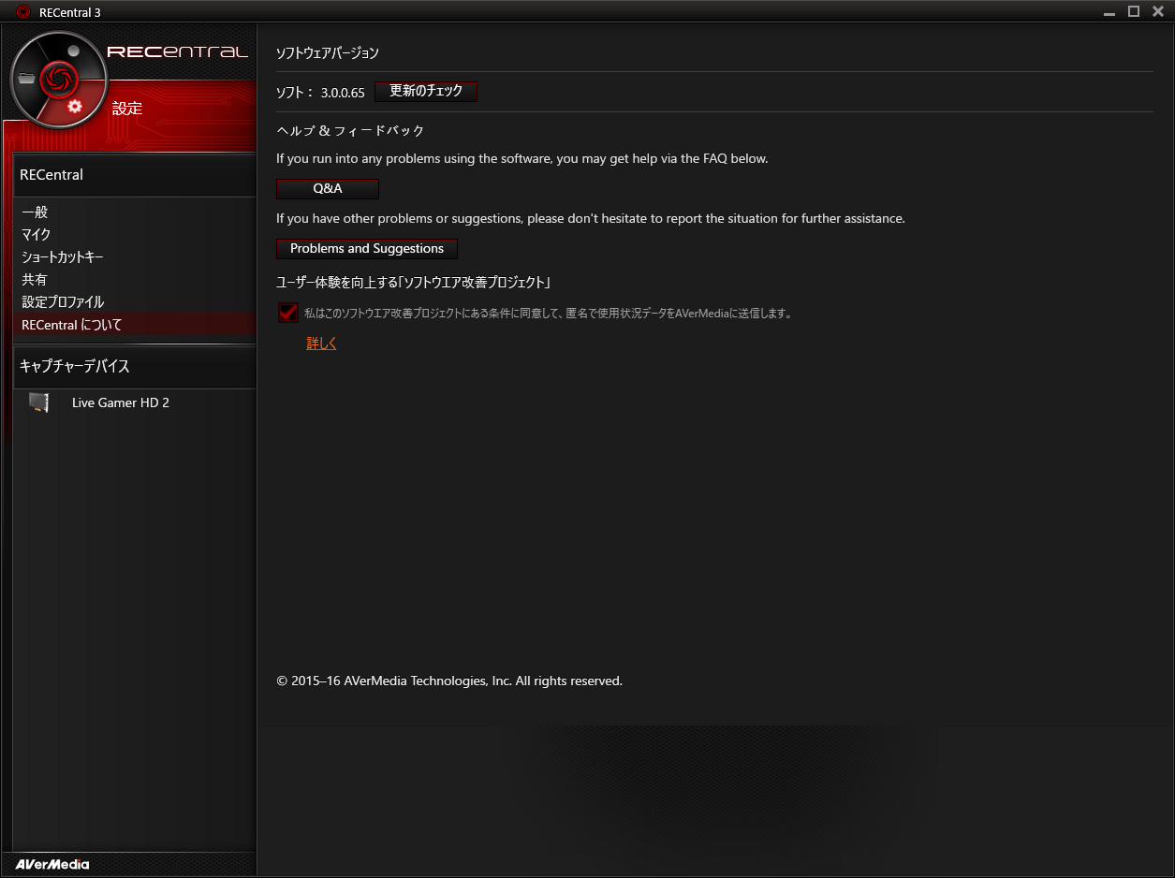This screenshot has width=1175, height=878.
Task: Maximize the RECentral 3 window
Action: (x=1133, y=11)
